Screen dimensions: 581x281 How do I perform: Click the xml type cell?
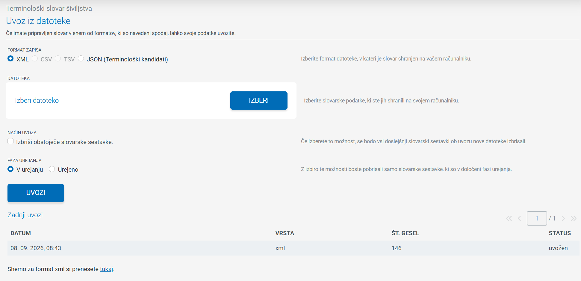pyautogui.click(x=280, y=248)
